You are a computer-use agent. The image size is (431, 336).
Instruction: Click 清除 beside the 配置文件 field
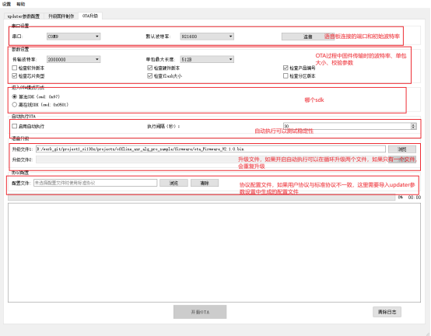(x=205, y=183)
